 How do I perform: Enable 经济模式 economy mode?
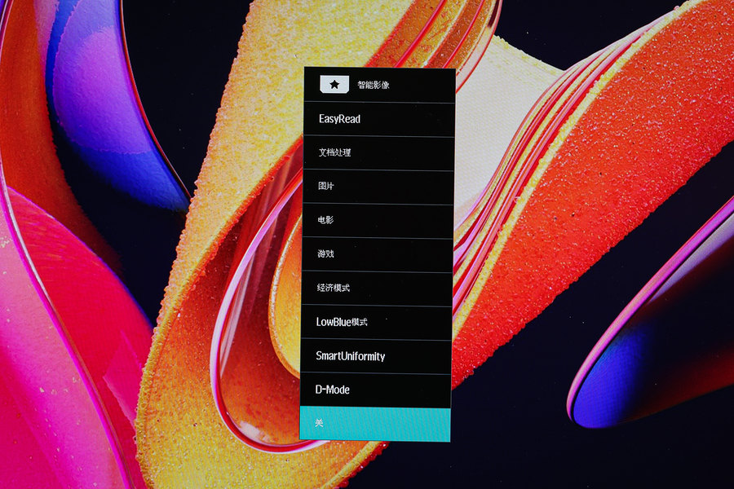click(334, 289)
